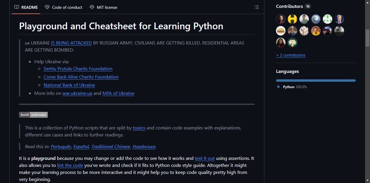The image size is (370, 183).
Task: Click the blue Python language bar
Action: point(316,80)
